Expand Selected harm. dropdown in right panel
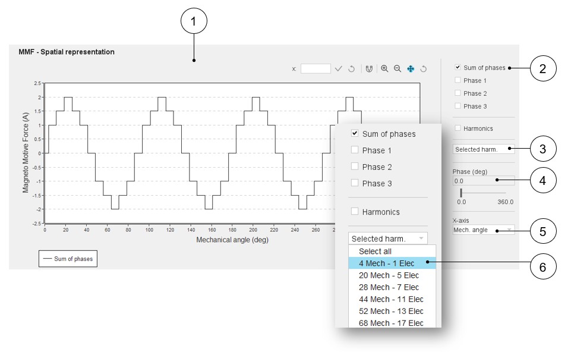The image size is (571, 352). point(484,149)
